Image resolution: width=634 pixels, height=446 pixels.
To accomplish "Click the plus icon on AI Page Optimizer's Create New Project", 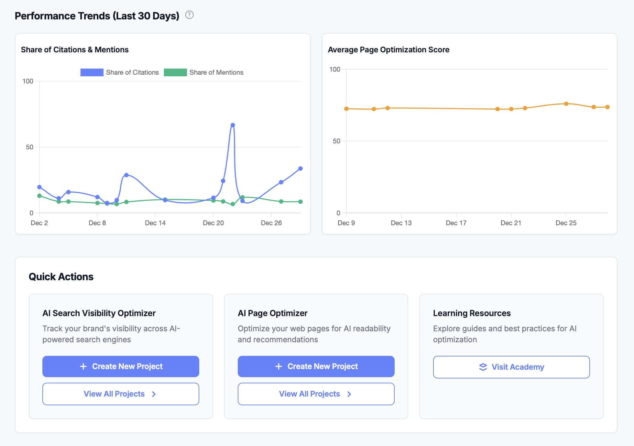I will point(279,366).
